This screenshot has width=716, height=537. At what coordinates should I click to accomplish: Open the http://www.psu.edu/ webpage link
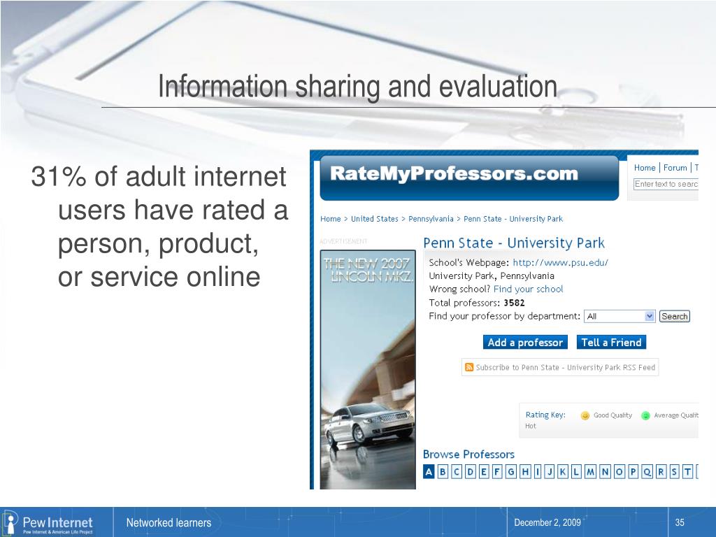[x=560, y=263]
